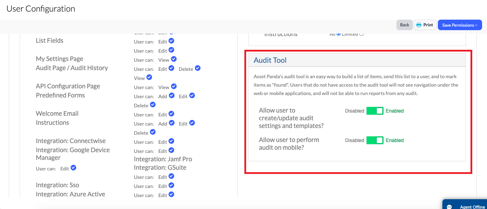Click Instructions label below Welcome Email
Image resolution: width=487 pixels, height=209 pixels.
click(x=52, y=123)
